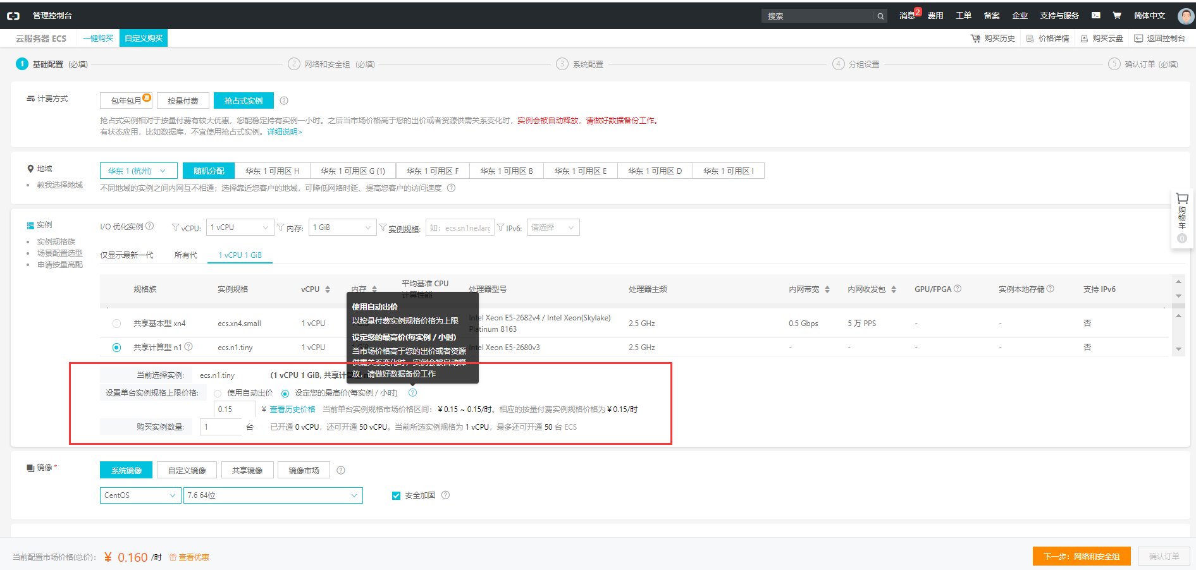
Task: Select 包年包月 billing method
Action: (126, 100)
